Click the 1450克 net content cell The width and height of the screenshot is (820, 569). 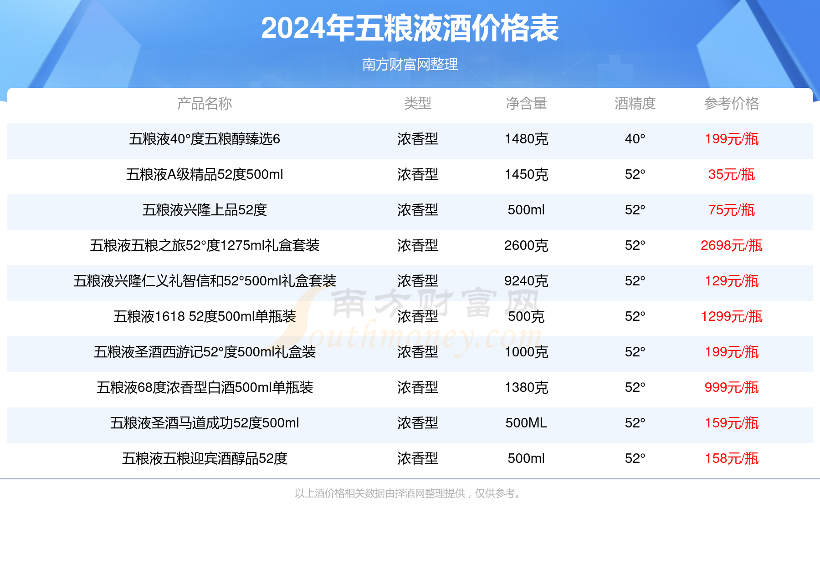pyautogui.click(x=526, y=174)
